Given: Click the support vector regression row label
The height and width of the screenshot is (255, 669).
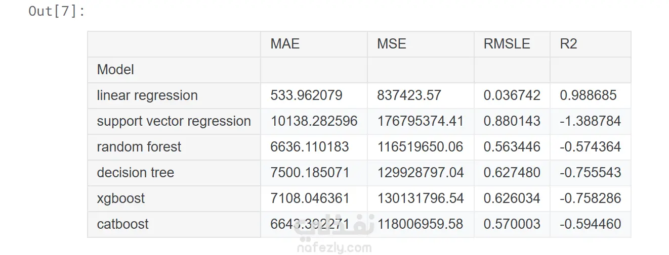Looking at the screenshot, I should pos(174,121).
